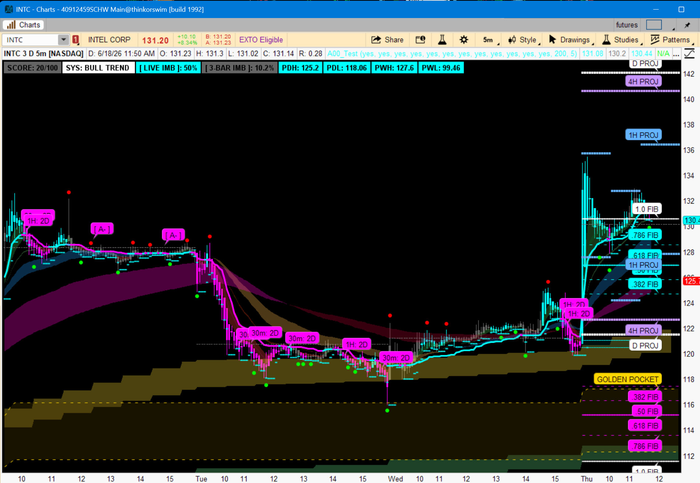This screenshot has width=700, height=483.
Task: Select the GOLDEN POCKET yellow bubble
Action: (627, 379)
